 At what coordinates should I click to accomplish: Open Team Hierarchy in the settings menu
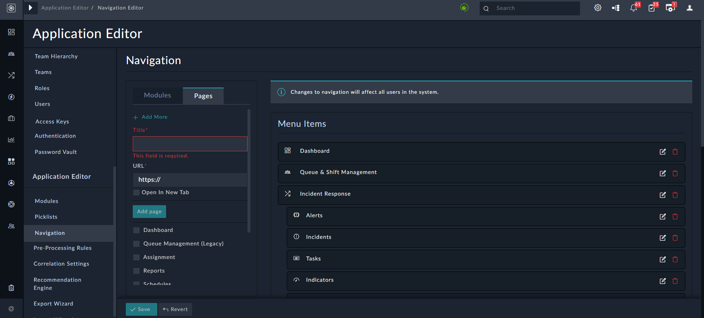click(56, 56)
